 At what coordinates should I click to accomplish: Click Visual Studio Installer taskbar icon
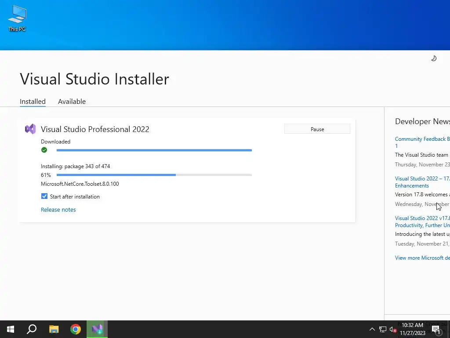[x=97, y=329]
